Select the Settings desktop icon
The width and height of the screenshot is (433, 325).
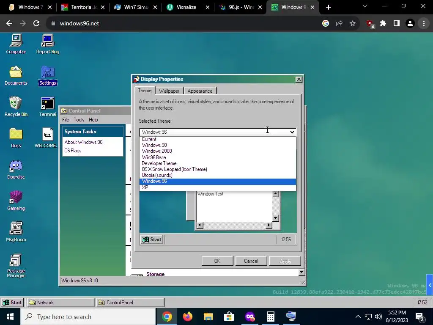47,75
